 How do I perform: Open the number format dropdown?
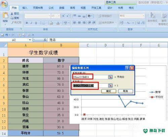pyautogui.click(x=143, y=16)
